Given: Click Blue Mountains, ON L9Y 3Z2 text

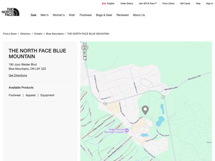Looking at the screenshot, I should pos(27,69).
